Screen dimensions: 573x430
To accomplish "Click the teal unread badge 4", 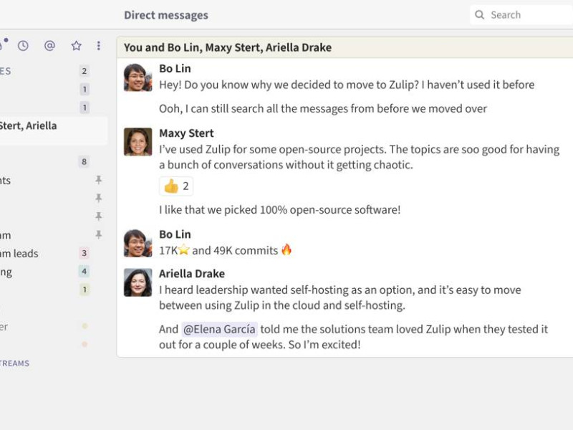I will pyautogui.click(x=84, y=272).
